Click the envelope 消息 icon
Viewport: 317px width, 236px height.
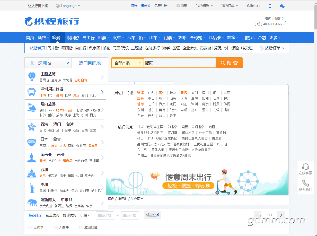tap(178, 6)
